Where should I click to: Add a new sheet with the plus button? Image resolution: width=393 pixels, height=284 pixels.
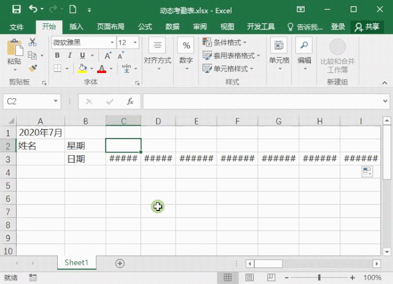pos(120,263)
